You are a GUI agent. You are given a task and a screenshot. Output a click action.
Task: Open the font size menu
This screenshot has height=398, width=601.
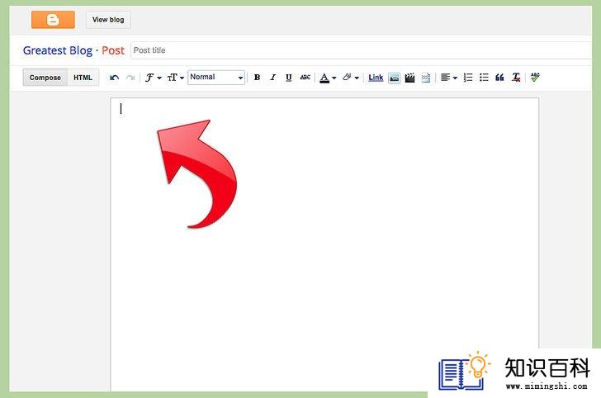pyautogui.click(x=176, y=78)
